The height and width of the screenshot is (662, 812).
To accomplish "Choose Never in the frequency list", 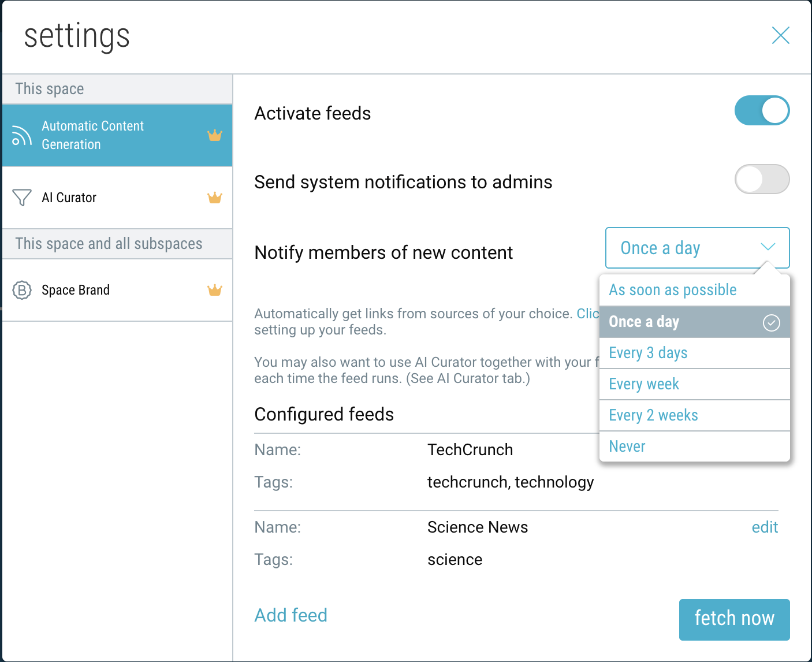I will pos(627,447).
